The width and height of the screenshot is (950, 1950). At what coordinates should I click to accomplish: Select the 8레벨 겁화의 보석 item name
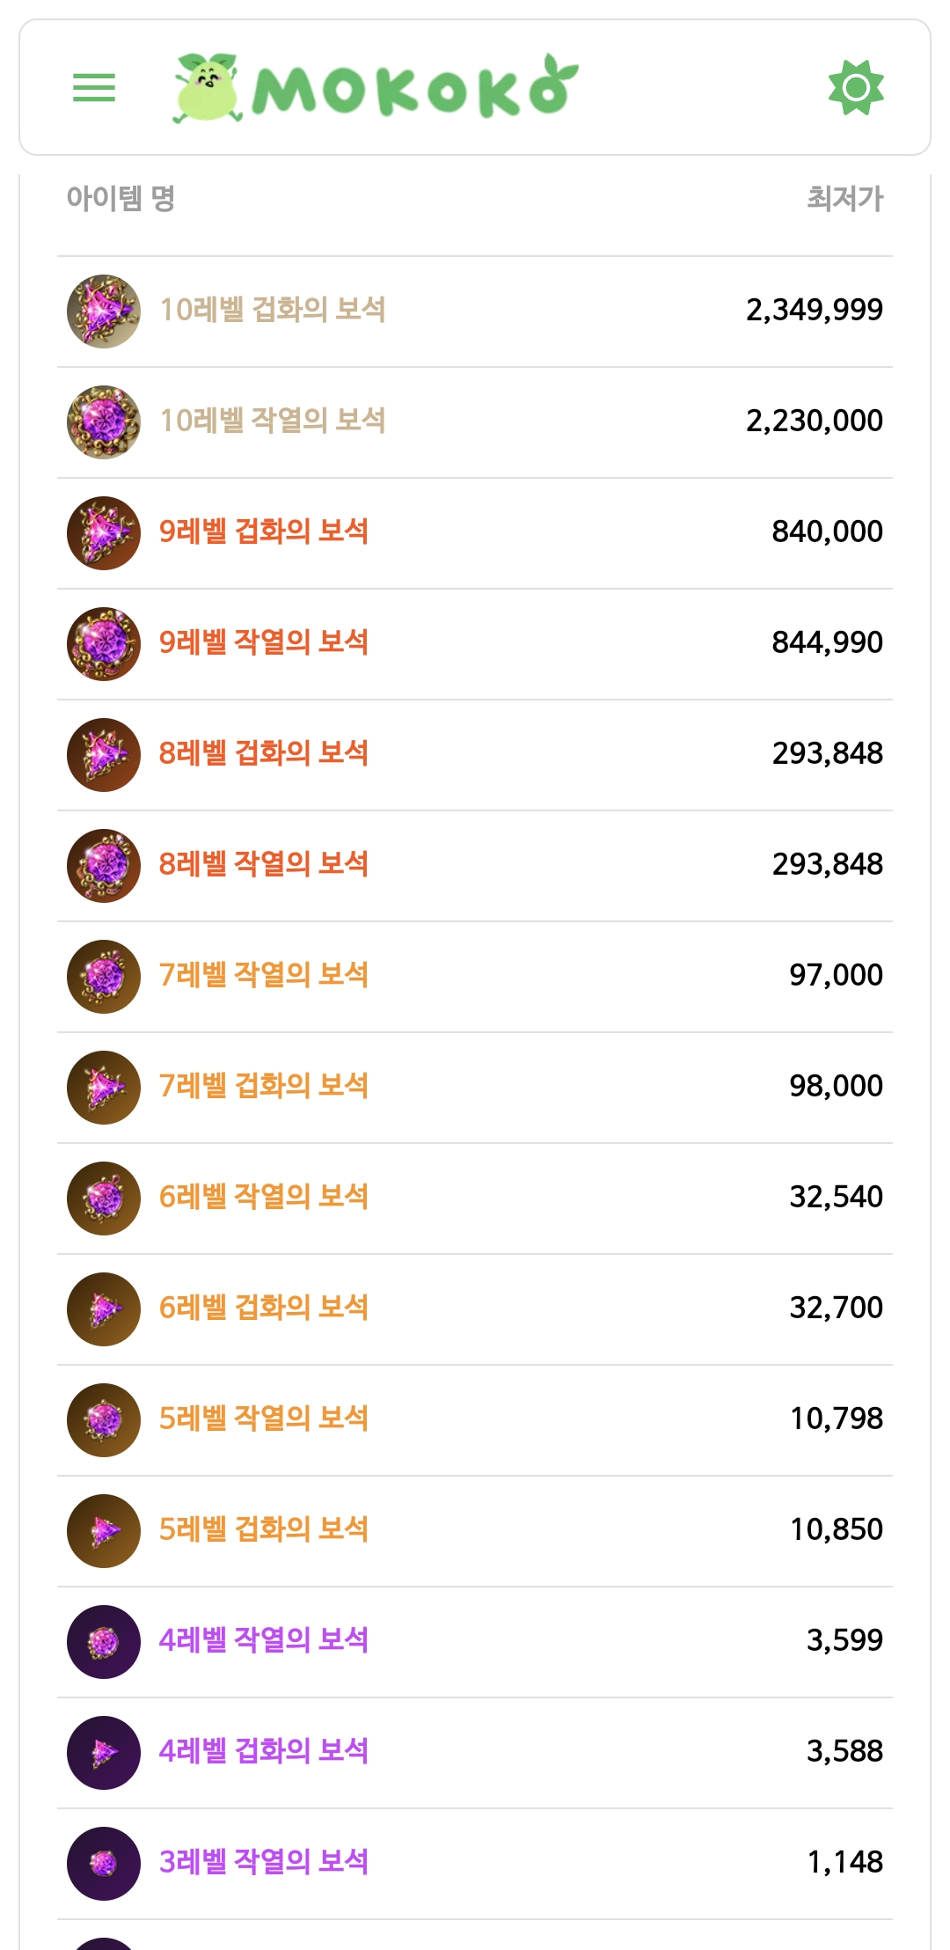pos(263,753)
